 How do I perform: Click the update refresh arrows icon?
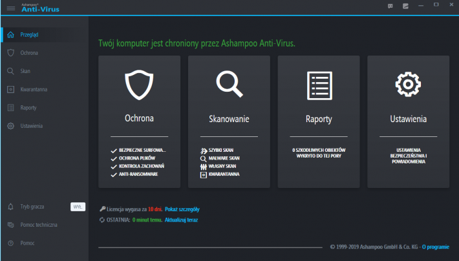[x=102, y=220]
